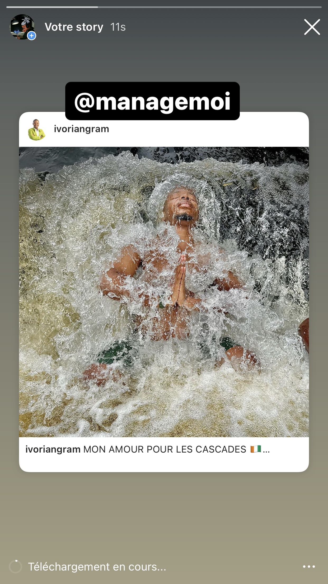Tap the ivoriangram username in post header
This screenshot has width=328, height=584.
pyautogui.click(x=81, y=129)
